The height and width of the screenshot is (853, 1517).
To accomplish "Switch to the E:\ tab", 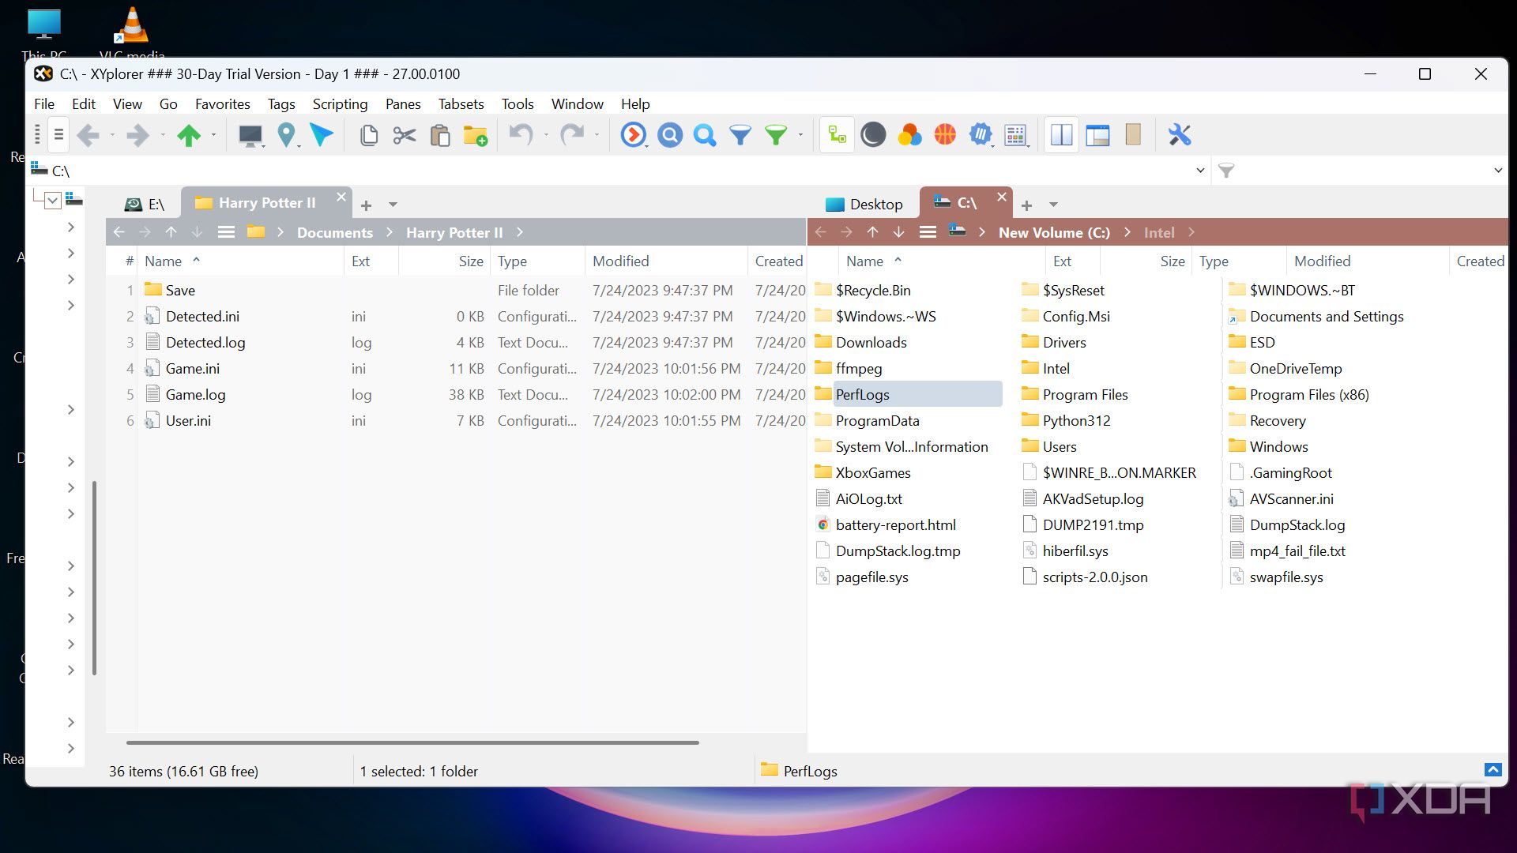I will (145, 204).
